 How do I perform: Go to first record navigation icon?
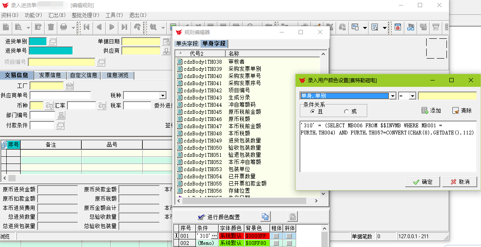[x=86, y=27]
